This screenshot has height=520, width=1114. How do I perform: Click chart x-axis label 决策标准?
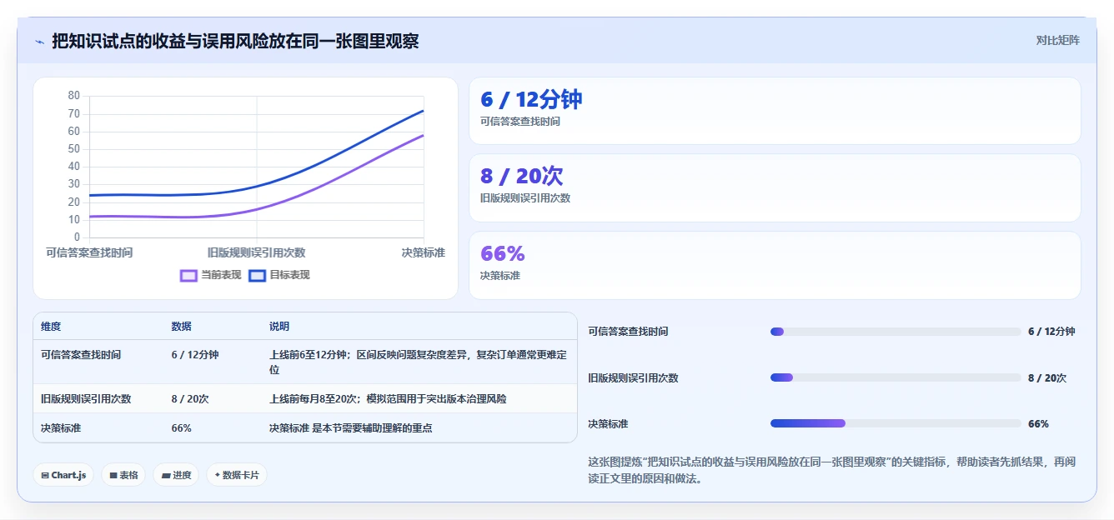pyautogui.click(x=423, y=252)
